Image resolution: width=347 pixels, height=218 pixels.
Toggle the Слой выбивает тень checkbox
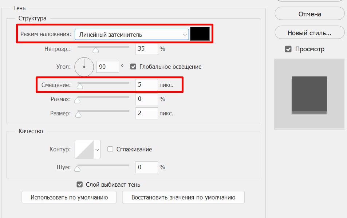point(79,185)
